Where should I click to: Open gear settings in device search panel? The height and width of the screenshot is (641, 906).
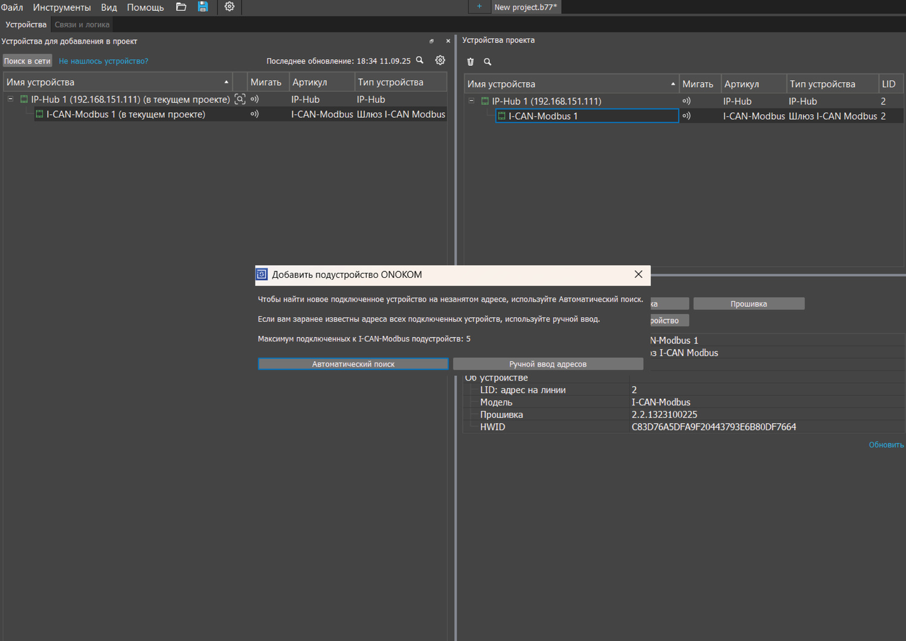440,60
